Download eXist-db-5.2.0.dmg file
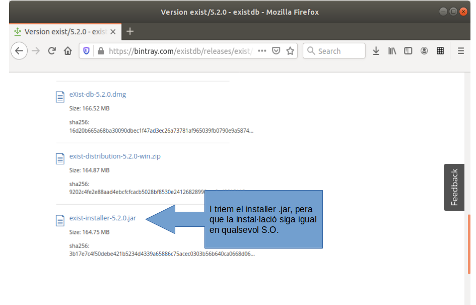This screenshot has height=305, width=476. click(97, 94)
